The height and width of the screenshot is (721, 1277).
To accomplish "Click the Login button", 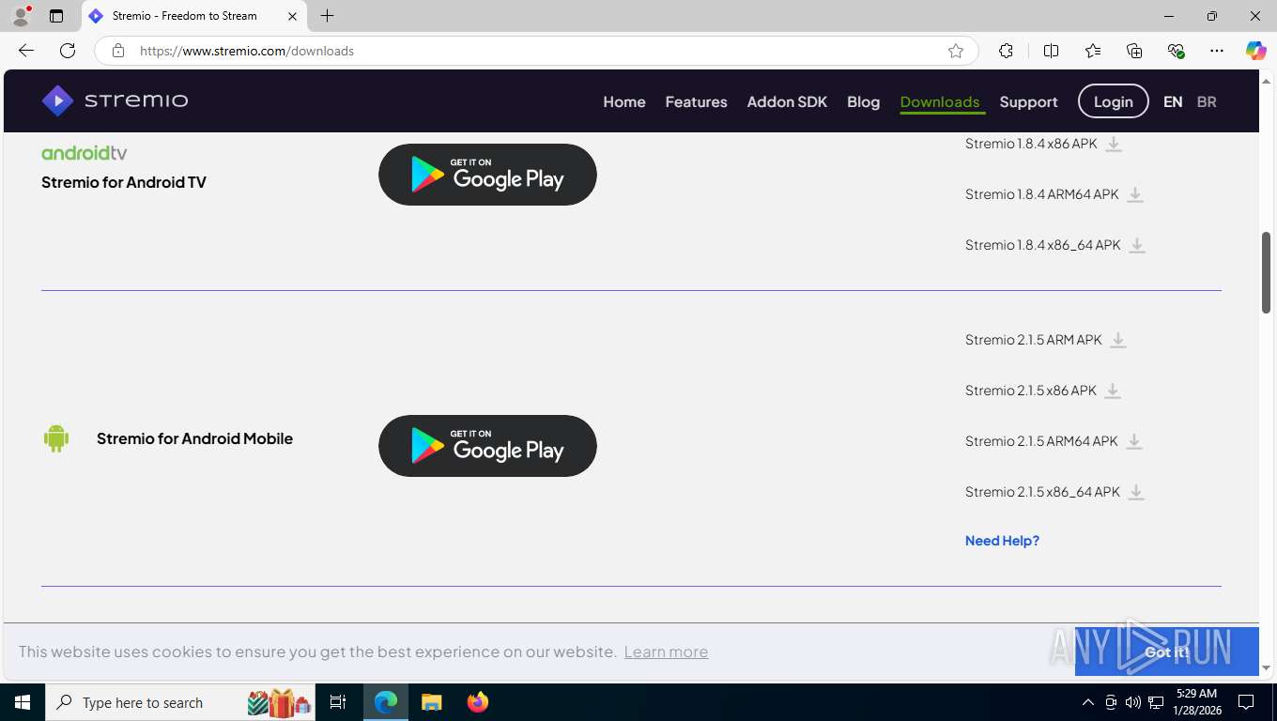I will coord(1113,101).
